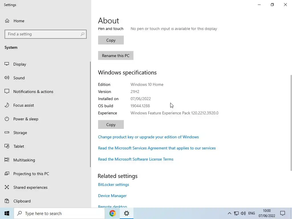Viewport: 292px width, 219px height.
Task: Open Display settings icon
Action: pyautogui.click(x=7, y=64)
